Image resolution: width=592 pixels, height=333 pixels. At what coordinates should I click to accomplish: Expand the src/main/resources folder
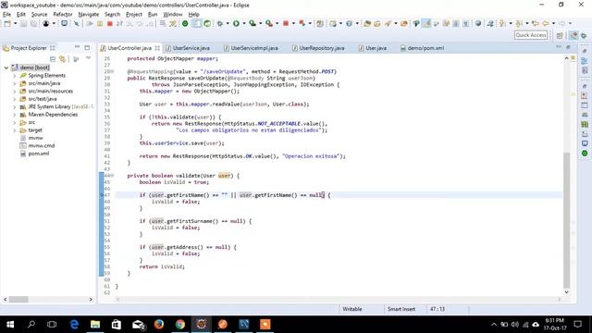tap(15, 92)
